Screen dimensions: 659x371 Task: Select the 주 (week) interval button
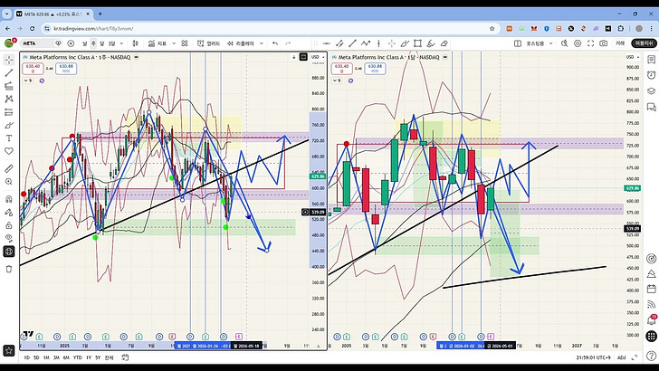(x=93, y=43)
